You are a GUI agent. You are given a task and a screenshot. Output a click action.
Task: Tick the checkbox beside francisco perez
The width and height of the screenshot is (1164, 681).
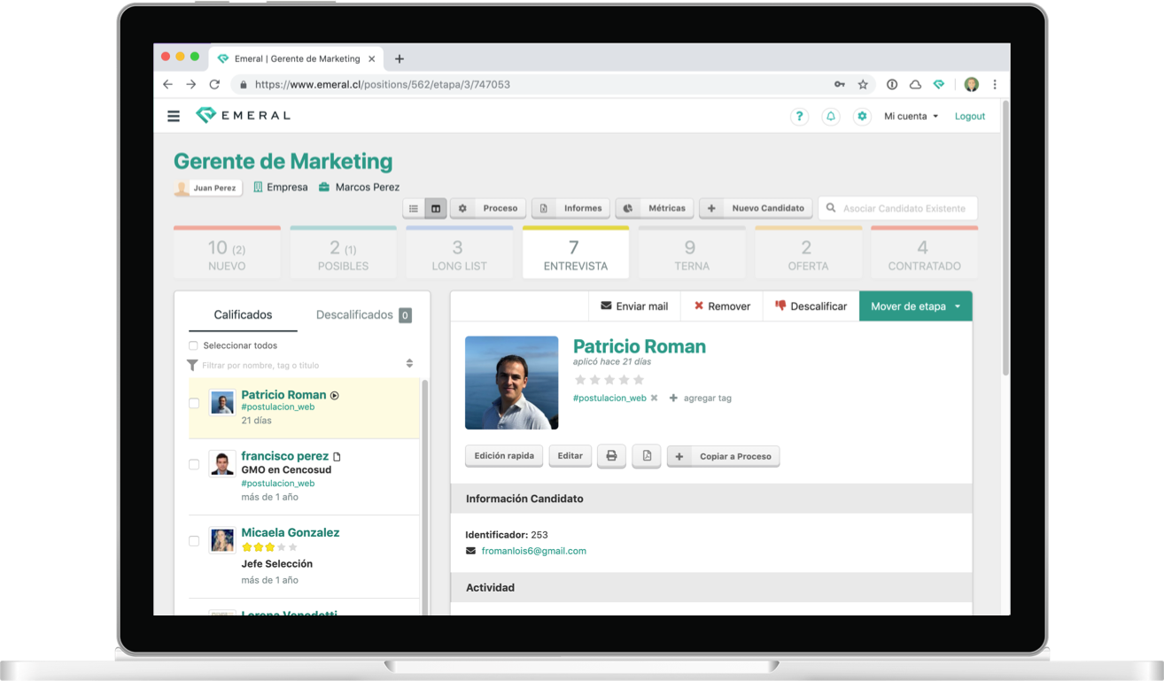[194, 464]
